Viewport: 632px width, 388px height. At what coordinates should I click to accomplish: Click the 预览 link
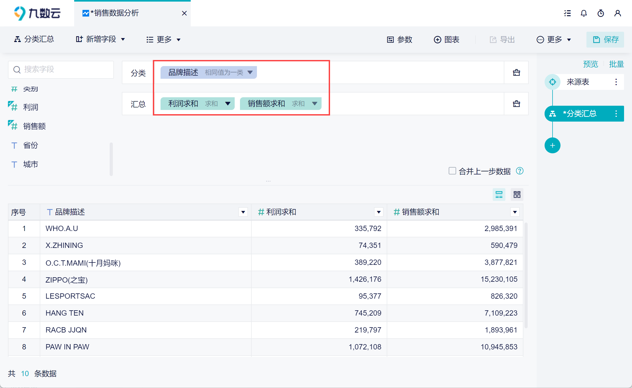pyautogui.click(x=590, y=64)
